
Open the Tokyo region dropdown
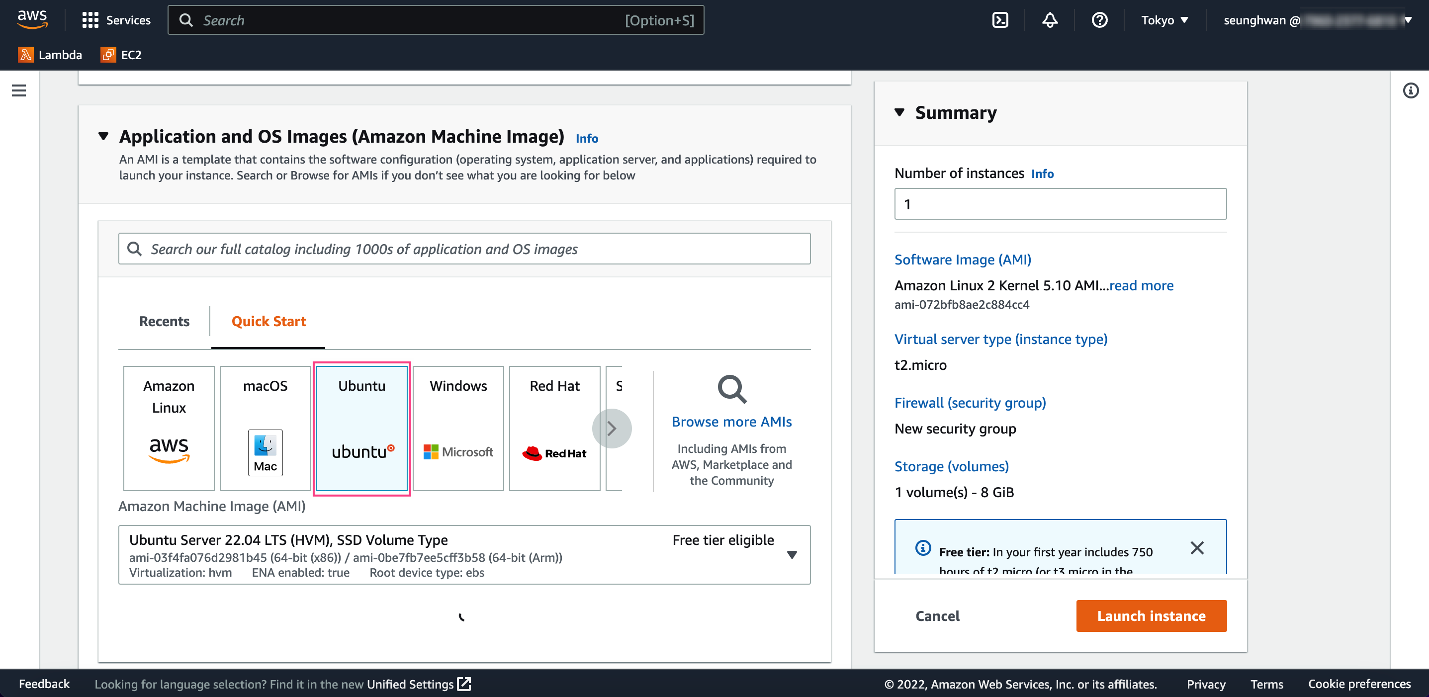point(1164,20)
